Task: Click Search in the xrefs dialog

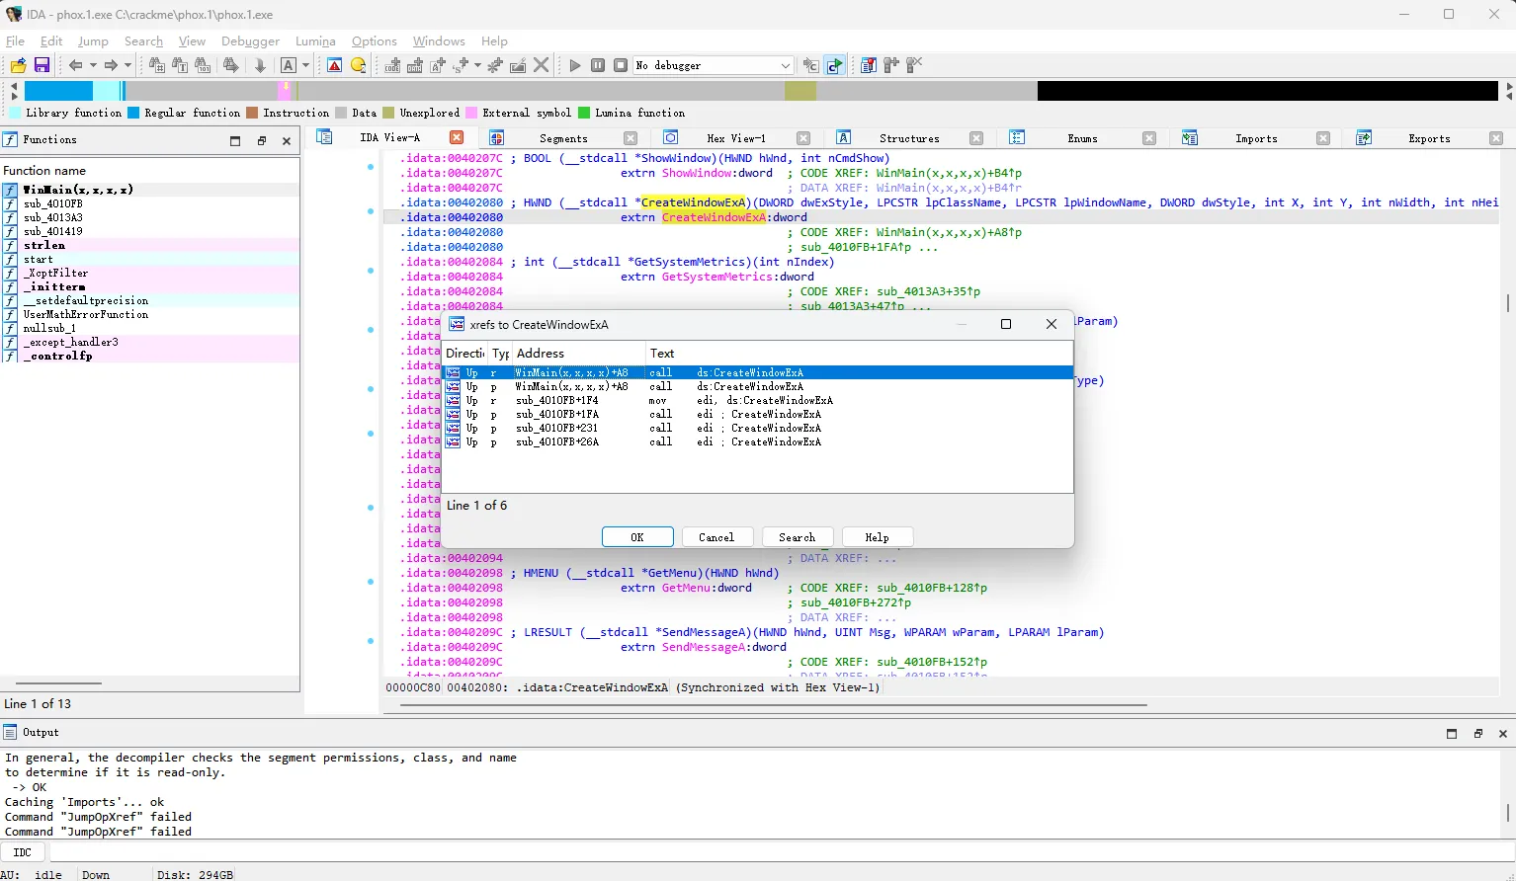Action: (797, 537)
